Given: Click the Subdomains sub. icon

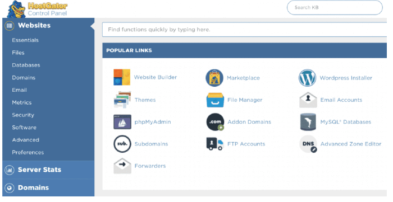Looking at the screenshot, I should coord(122,144).
